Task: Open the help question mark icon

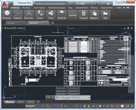Action: point(108,4)
